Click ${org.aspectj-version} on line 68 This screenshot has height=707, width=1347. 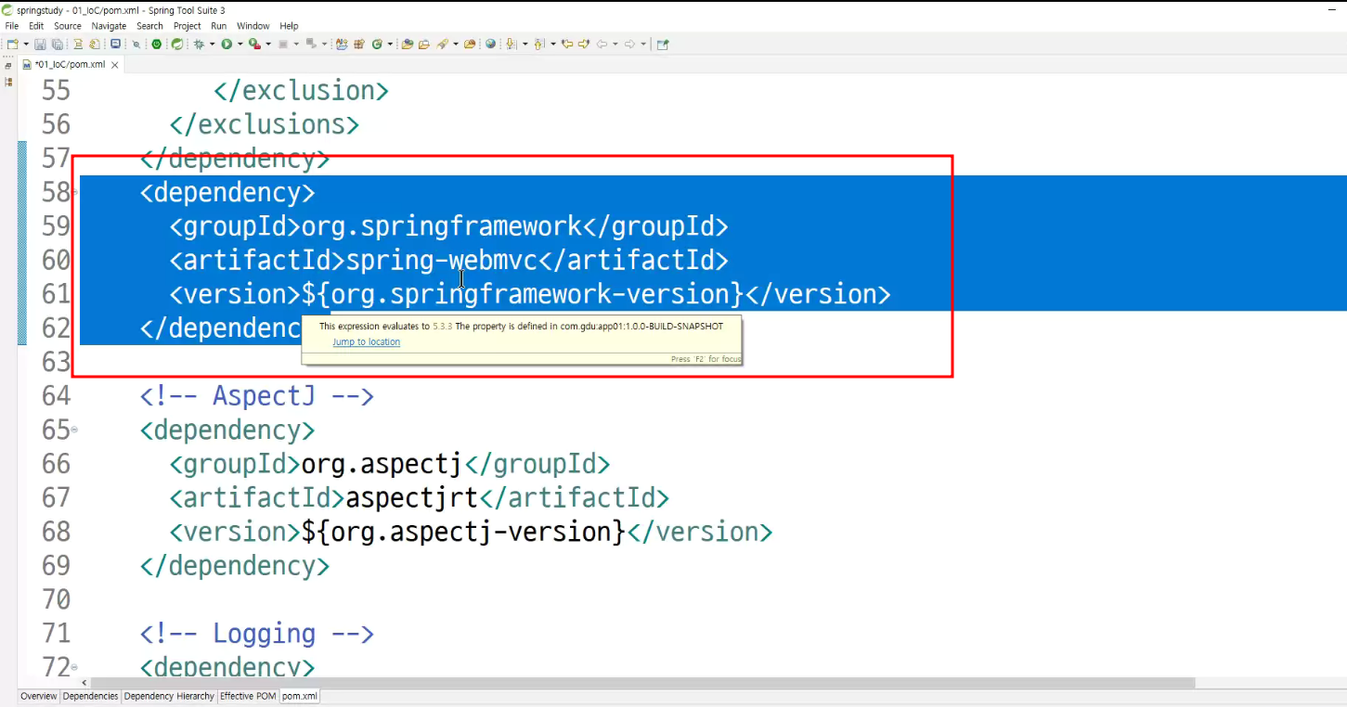(463, 533)
